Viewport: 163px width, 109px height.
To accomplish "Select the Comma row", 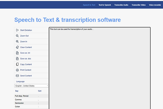I will click(x=31, y=100).
